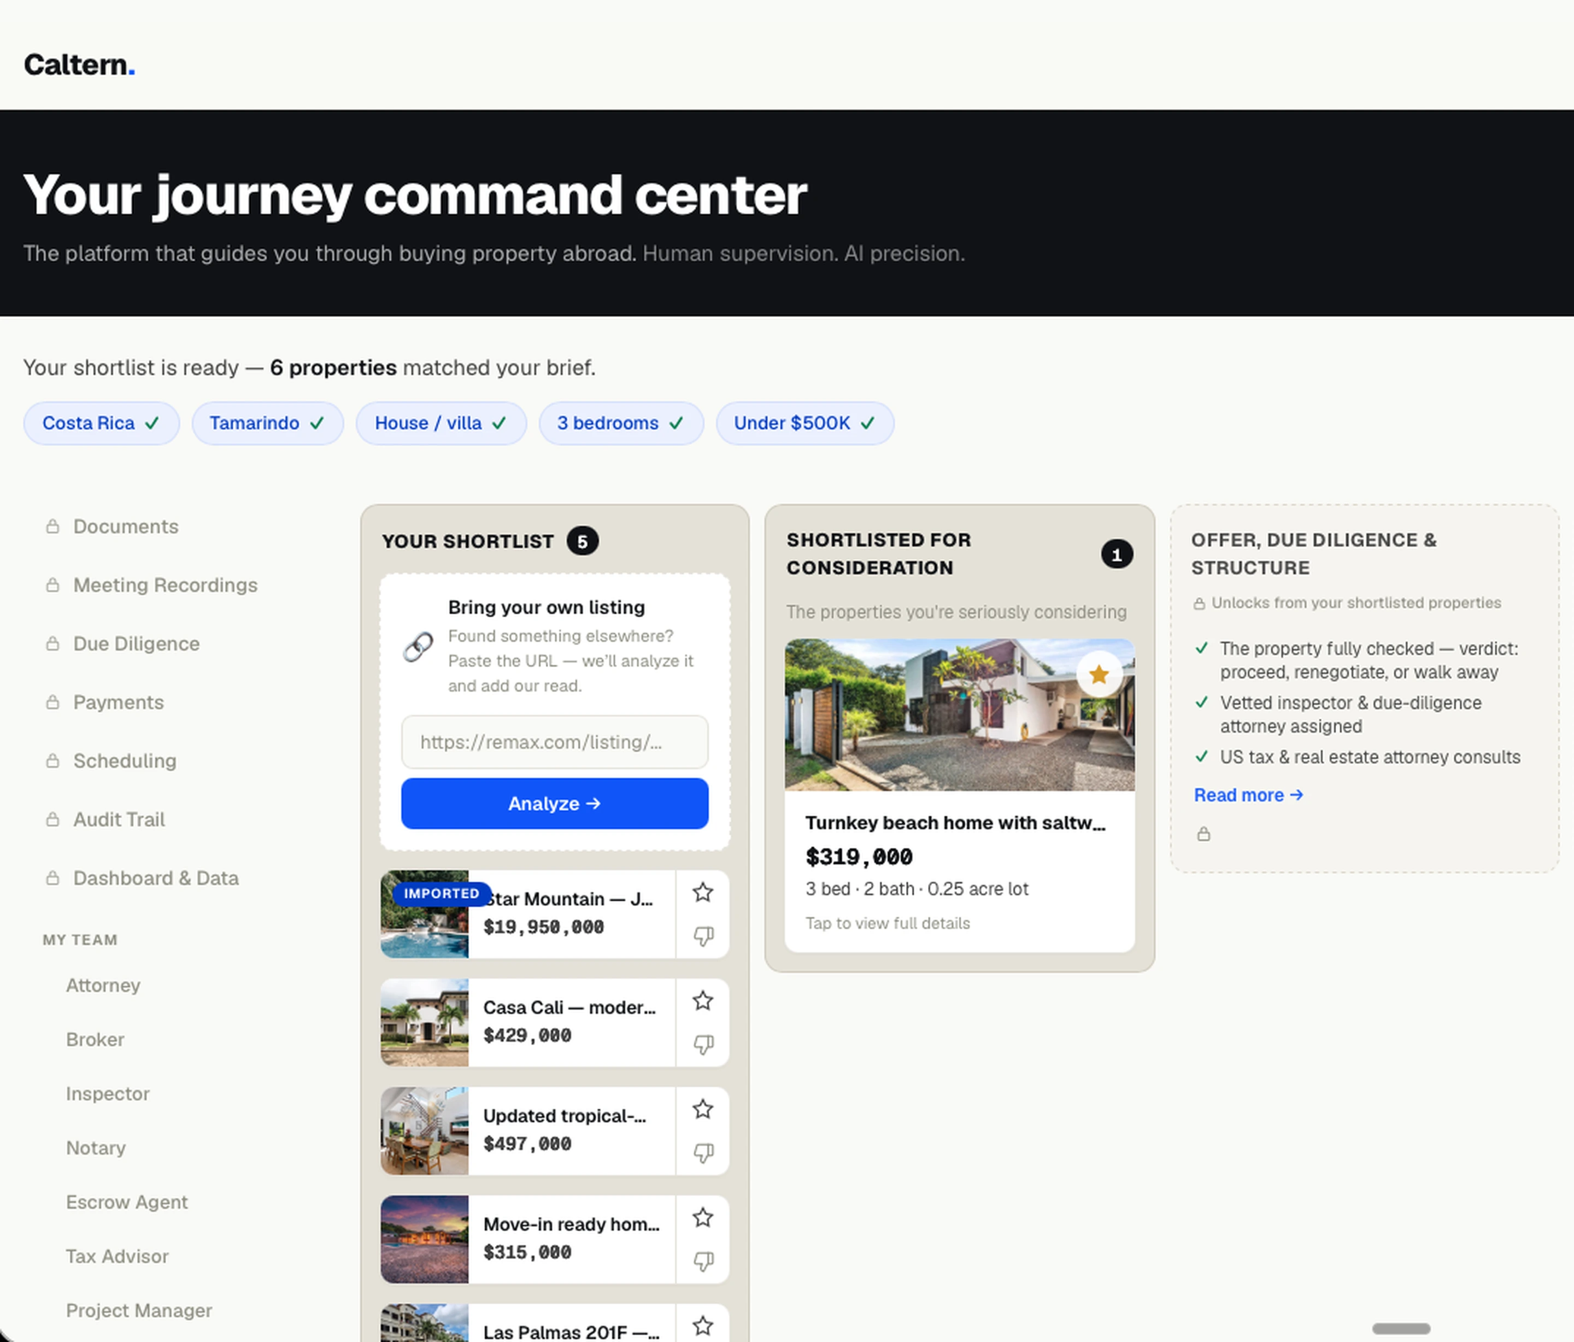Click the $319,000 price
The height and width of the screenshot is (1342, 1574).
pos(859,857)
